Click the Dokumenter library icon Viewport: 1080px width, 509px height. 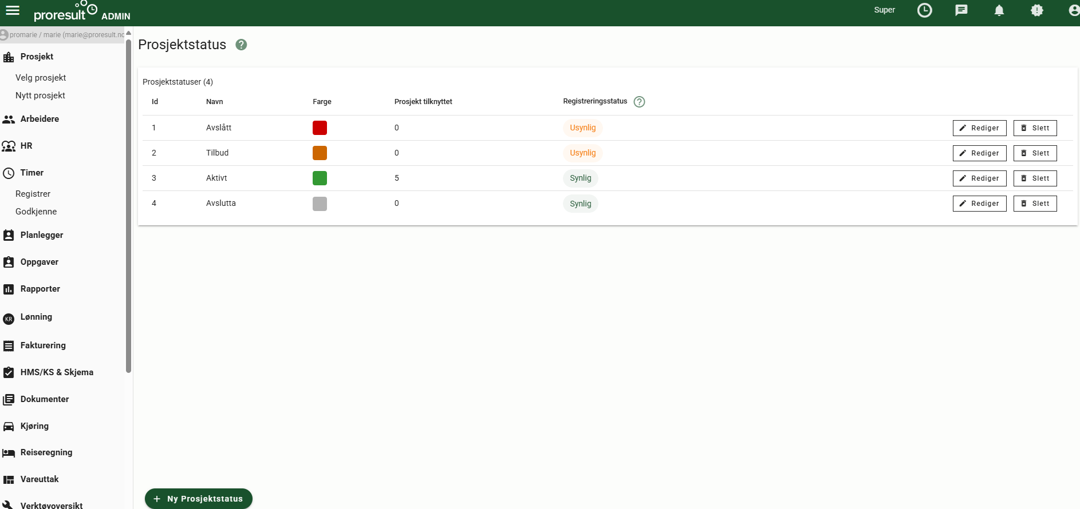[9, 399]
